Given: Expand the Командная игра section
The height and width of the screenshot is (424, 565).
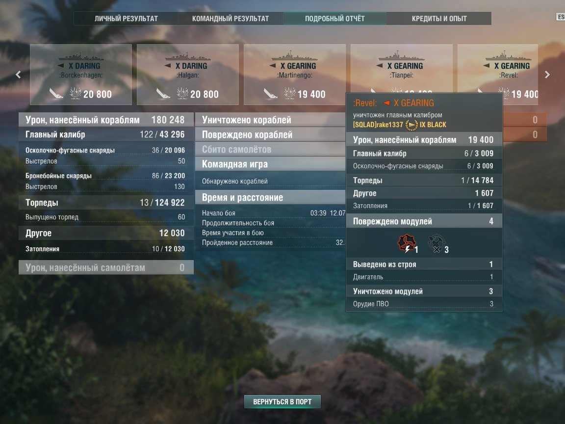Looking at the screenshot, I should click(x=270, y=164).
